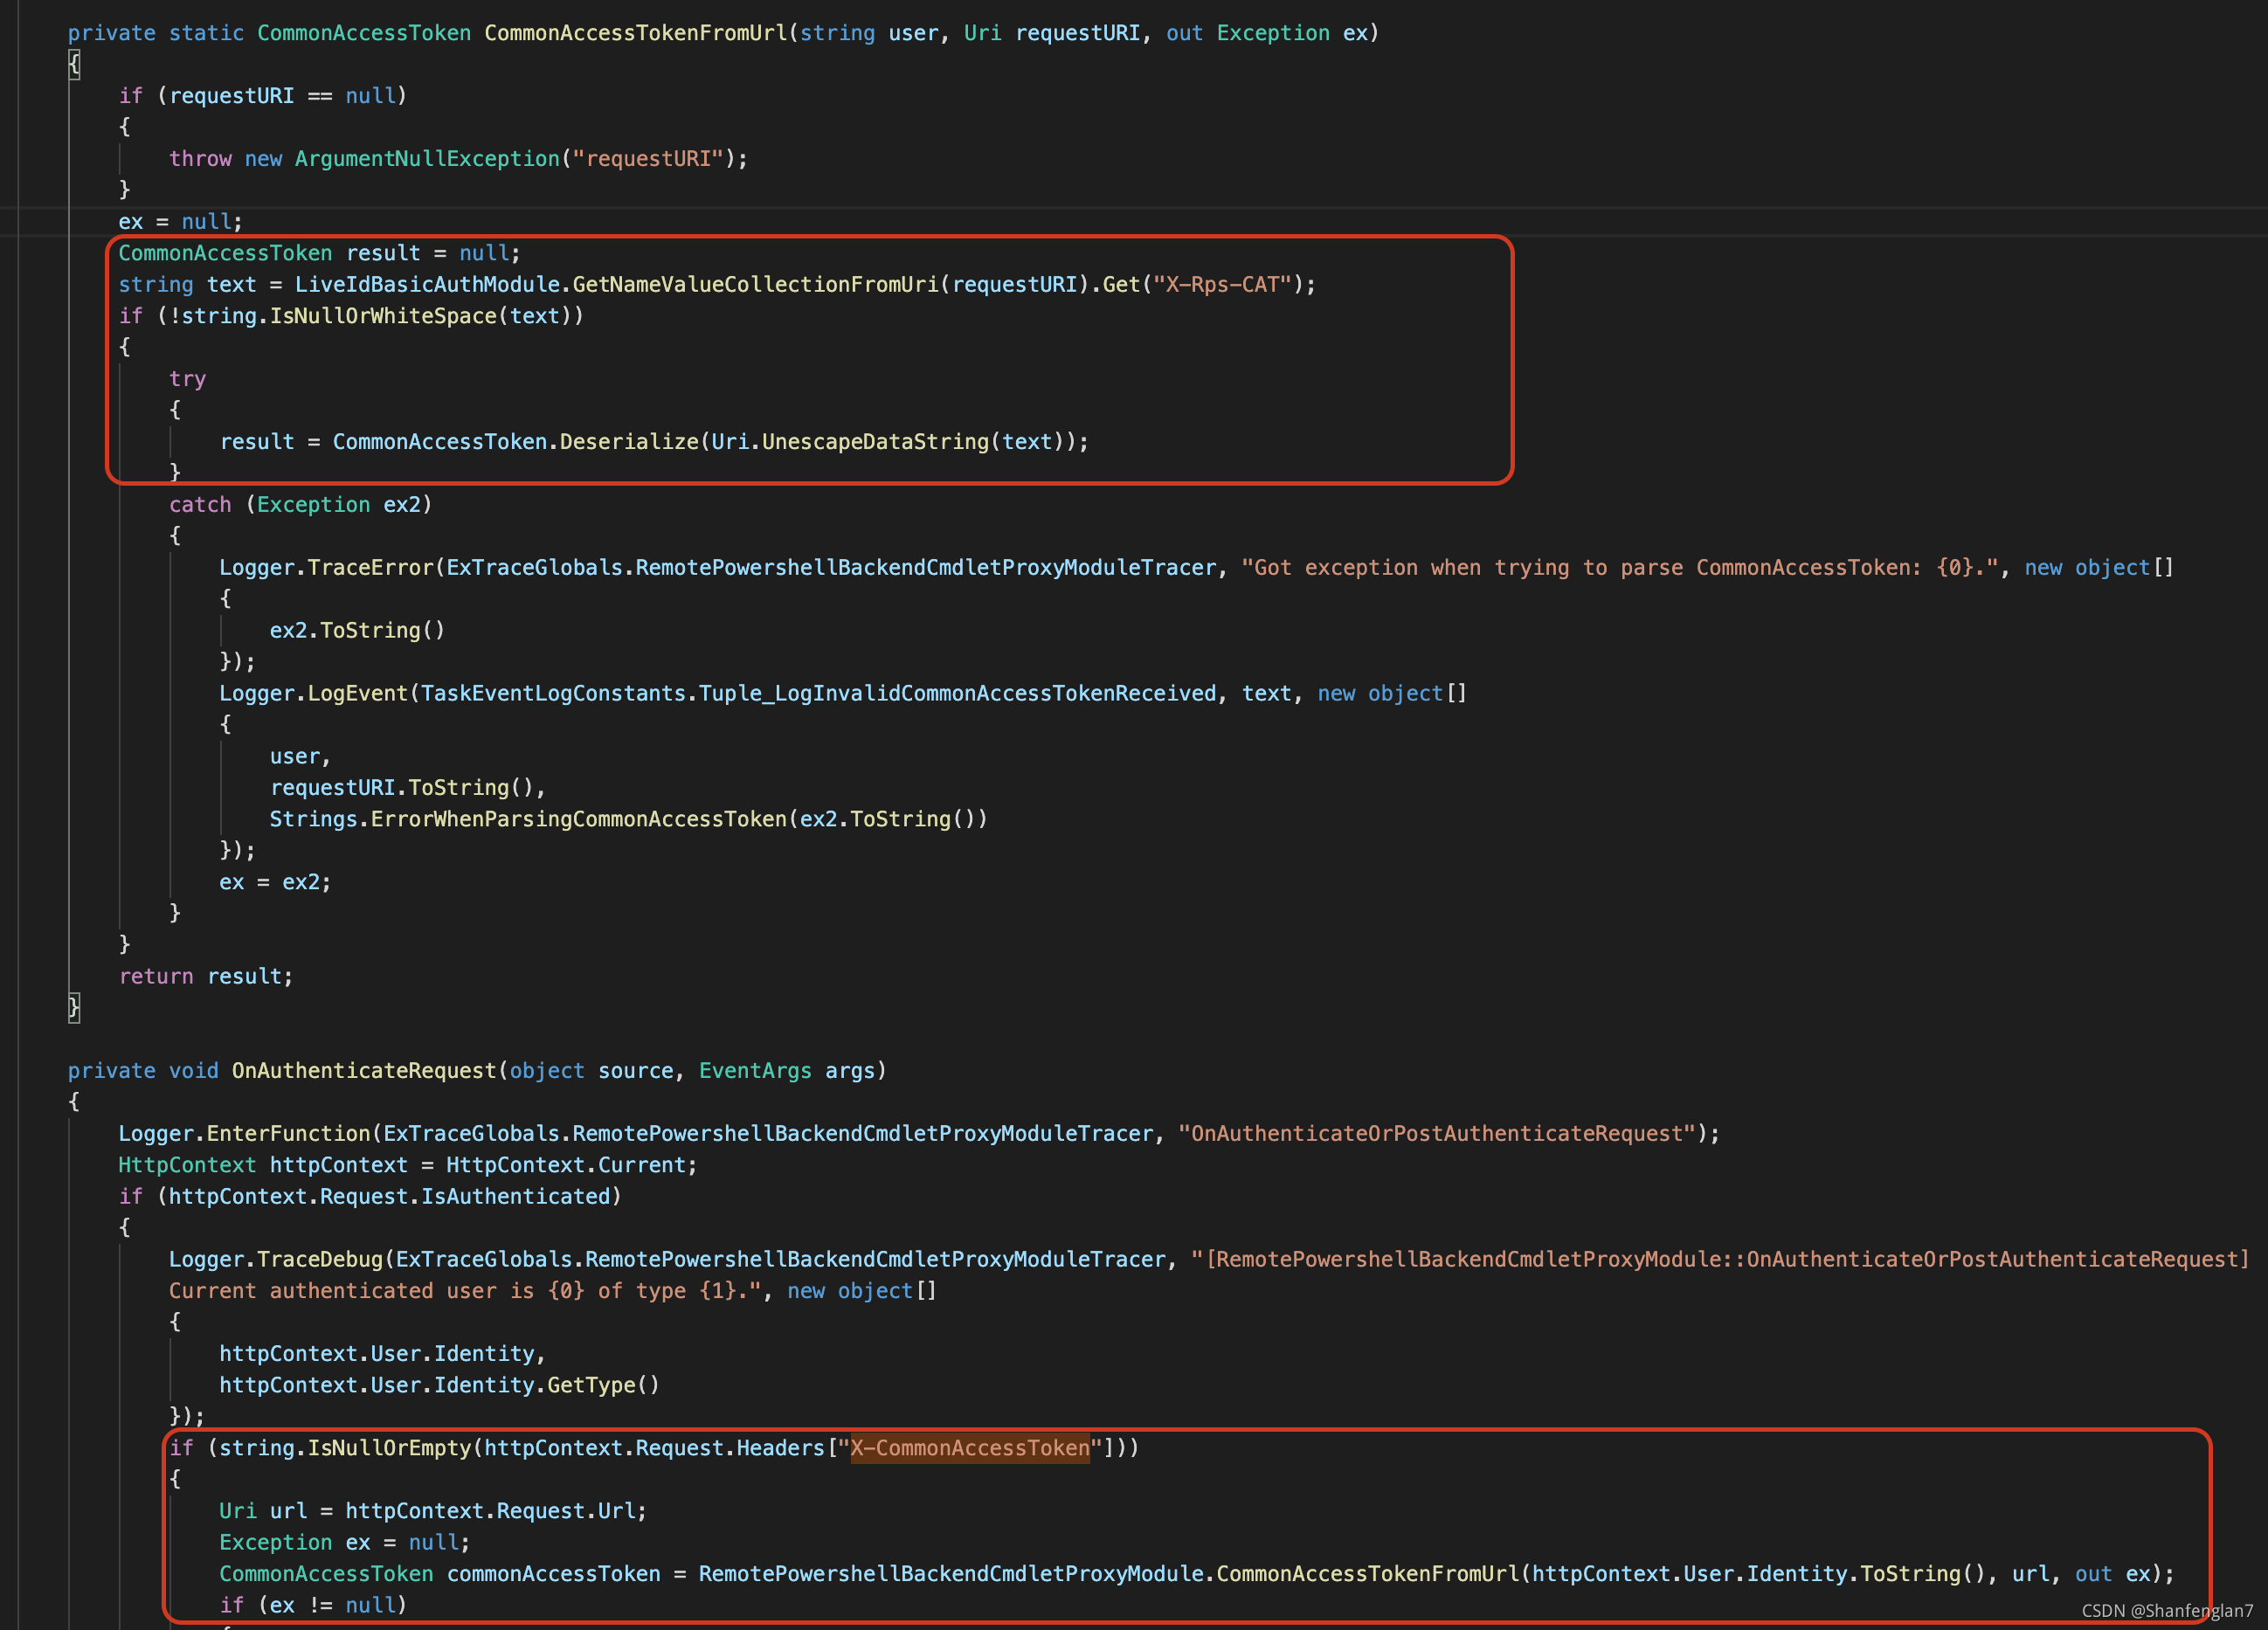Click the ErrorWhenParsingCommonAccessToken call
Image resolution: width=2268 pixels, height=1630 pixels.
click(579, 820)
